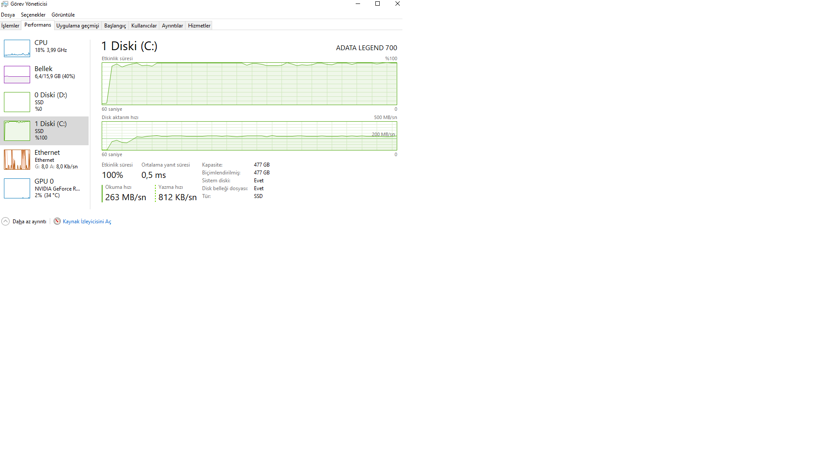Switch to Uygulama geçmişi tab
The height and width of the screenshot is (471, 838).
(x=78, y=26)
